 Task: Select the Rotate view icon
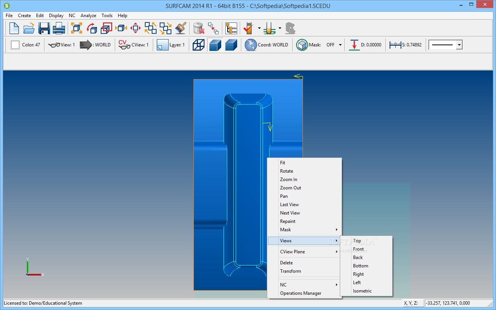pos(92,28)
